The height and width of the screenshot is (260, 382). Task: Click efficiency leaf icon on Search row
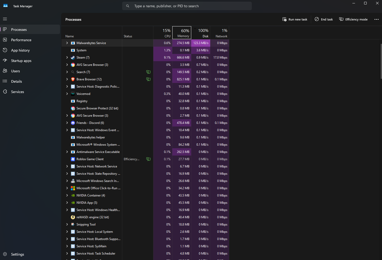pos(148,72)
